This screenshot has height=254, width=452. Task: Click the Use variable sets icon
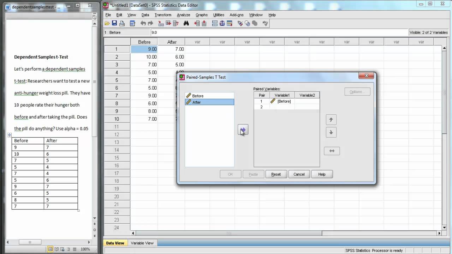coord(247,23)
